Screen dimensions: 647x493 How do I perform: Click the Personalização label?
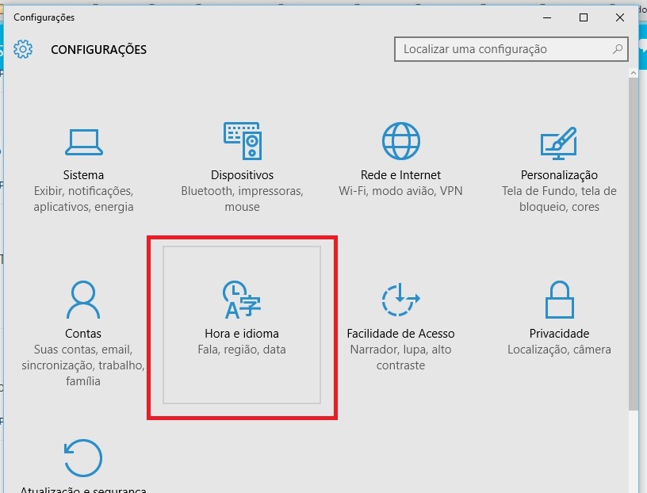coord(559,175)
